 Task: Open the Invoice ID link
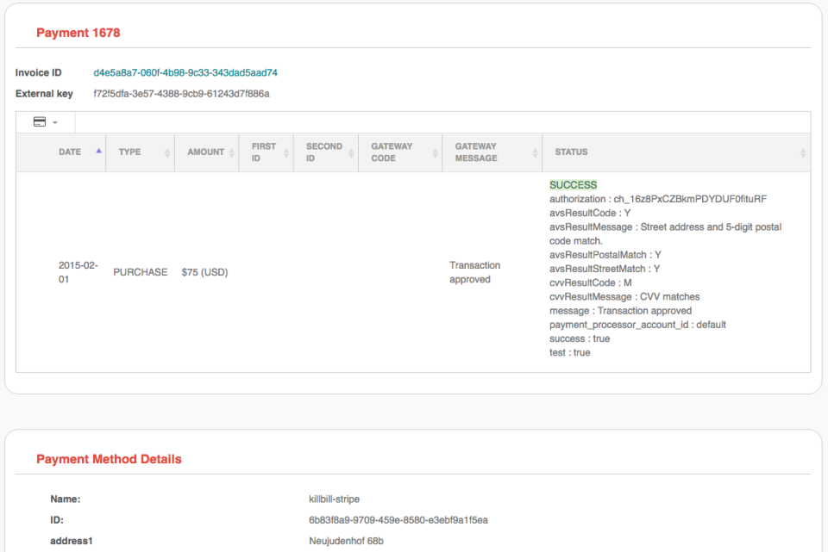pos(185,73)
